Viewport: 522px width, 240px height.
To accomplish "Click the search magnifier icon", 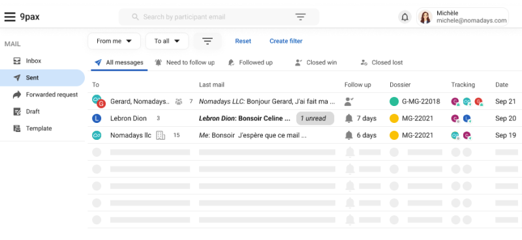I will pyautogui.click(x=135, y=17).
